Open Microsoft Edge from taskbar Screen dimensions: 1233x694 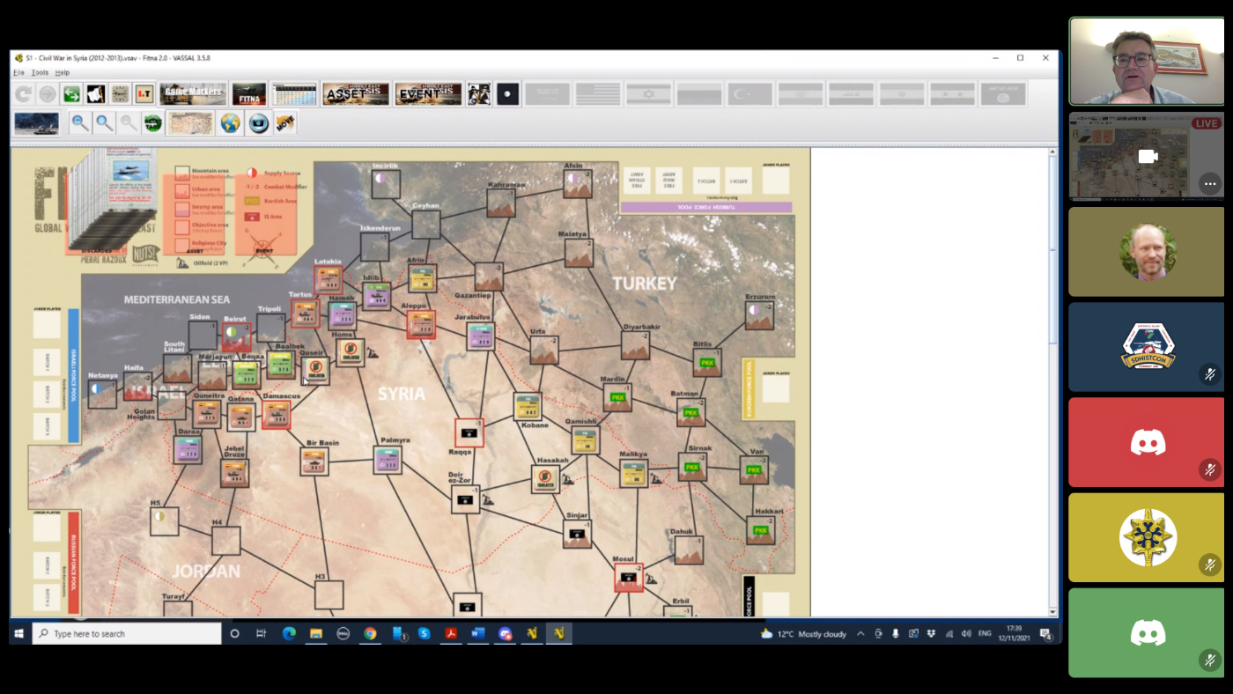point(288,633)
